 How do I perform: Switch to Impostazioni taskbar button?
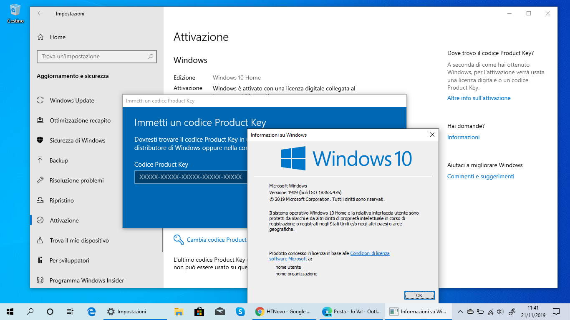point(134,311)
